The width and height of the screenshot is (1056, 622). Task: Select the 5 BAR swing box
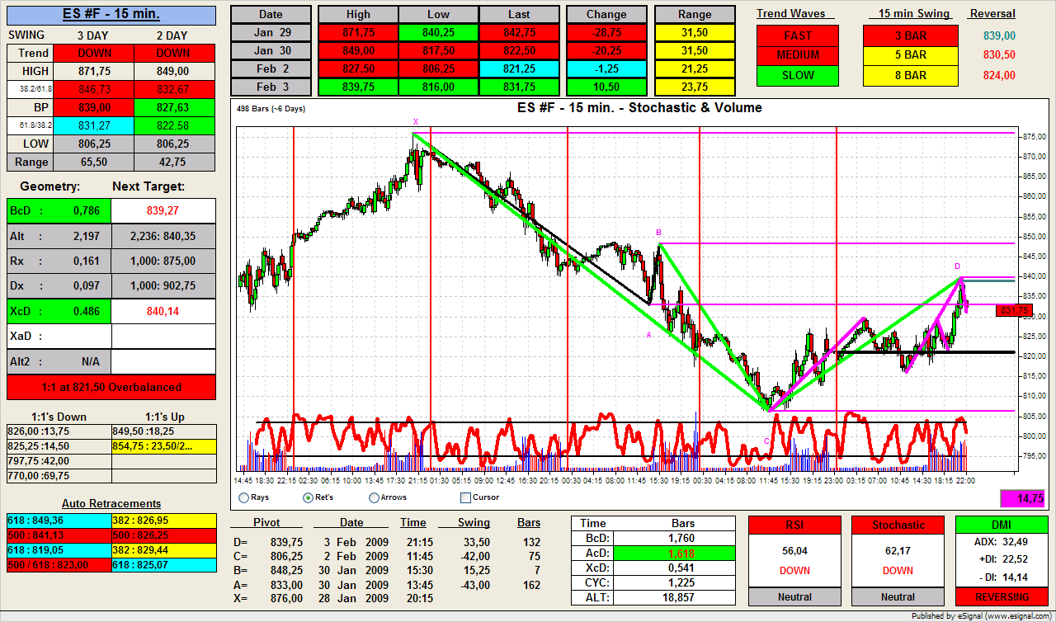911,55
